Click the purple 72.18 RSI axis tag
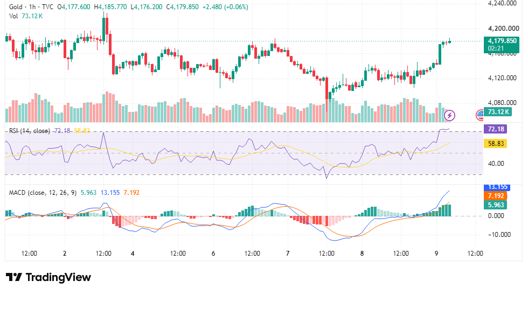 pyautogui.click(x=495, y=129)
